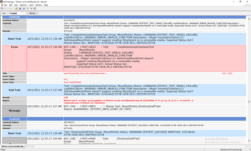
Task: Click the context index value 387704372
Action: [69, 122]
